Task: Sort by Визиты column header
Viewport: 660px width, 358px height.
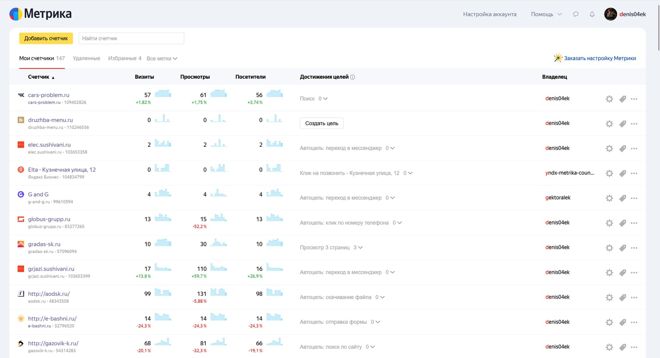Action: (x=144, y=77)
